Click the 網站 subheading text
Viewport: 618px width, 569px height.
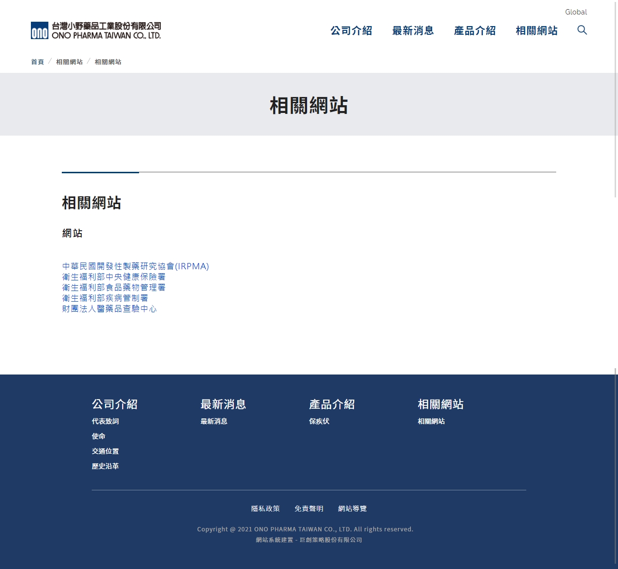[x=72, y=234]
